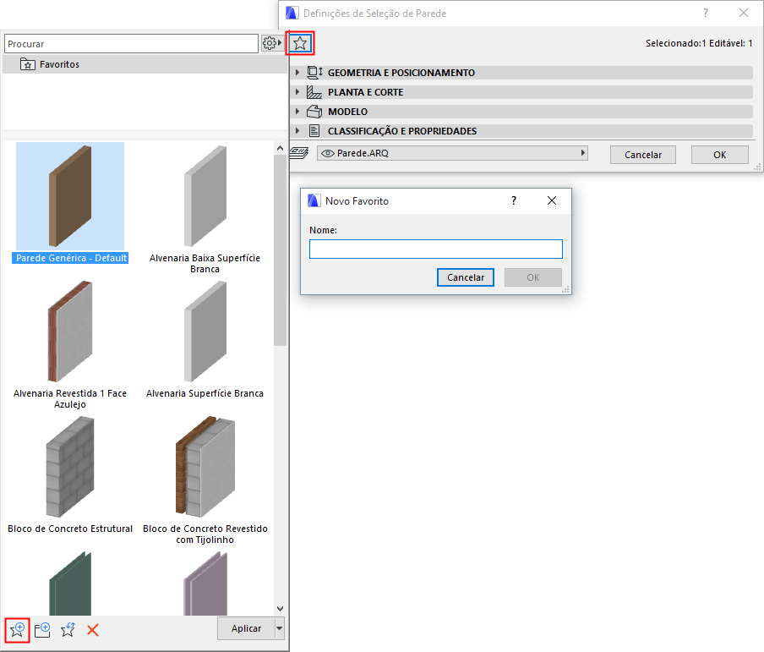The height and width of the screenshot is (652, 764).
Task: Click help question mark in wall settings title bar
Action: point(706,13)
